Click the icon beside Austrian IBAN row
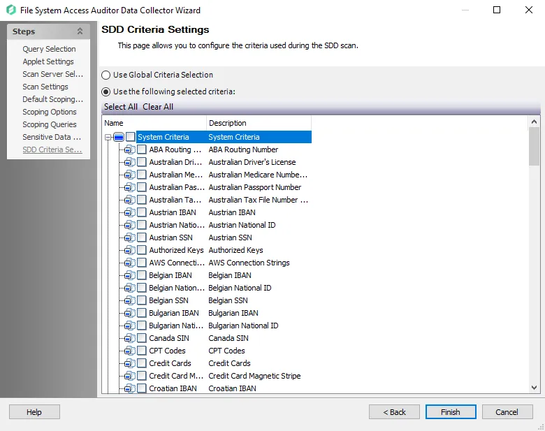Screen dimensions: 545x431 [x=130, y=212]
